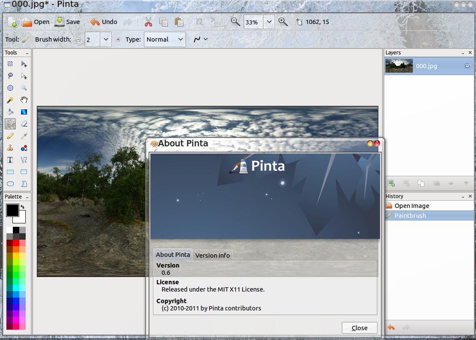Select the Paint Bucket tool
Screen dimensions: 476x340
10,112
